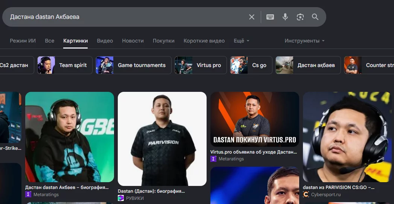Select the Counter strike filter chip
The image size is (394, 204).
pos(369,65)
